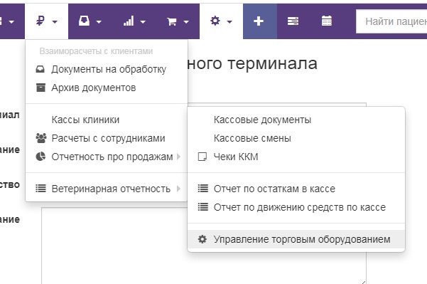Viewport: 427px width, 284px height.
Task: Open Документы на обработку menu item
Action: click(x=106, y=69)
